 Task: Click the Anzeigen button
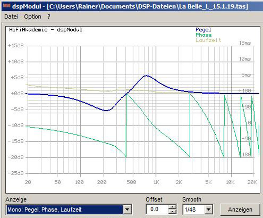[240, 209]
